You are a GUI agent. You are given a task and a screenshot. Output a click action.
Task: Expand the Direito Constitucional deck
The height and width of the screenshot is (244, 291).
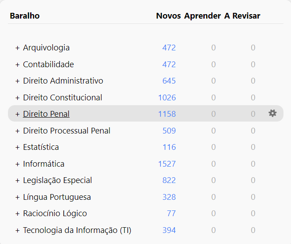[17, 98]
